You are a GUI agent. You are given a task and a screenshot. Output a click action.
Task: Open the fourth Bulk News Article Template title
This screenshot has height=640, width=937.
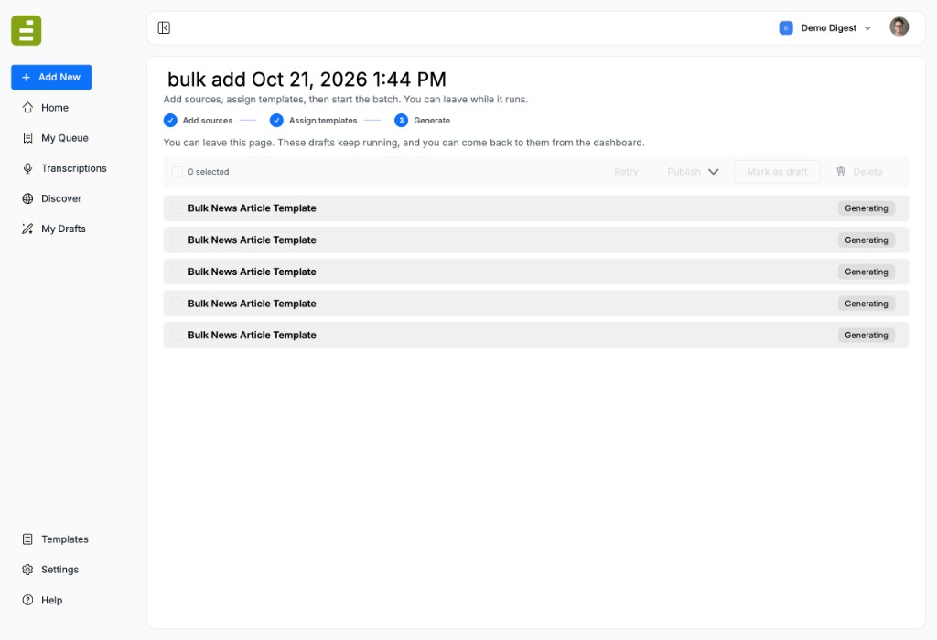coord(252,304)
